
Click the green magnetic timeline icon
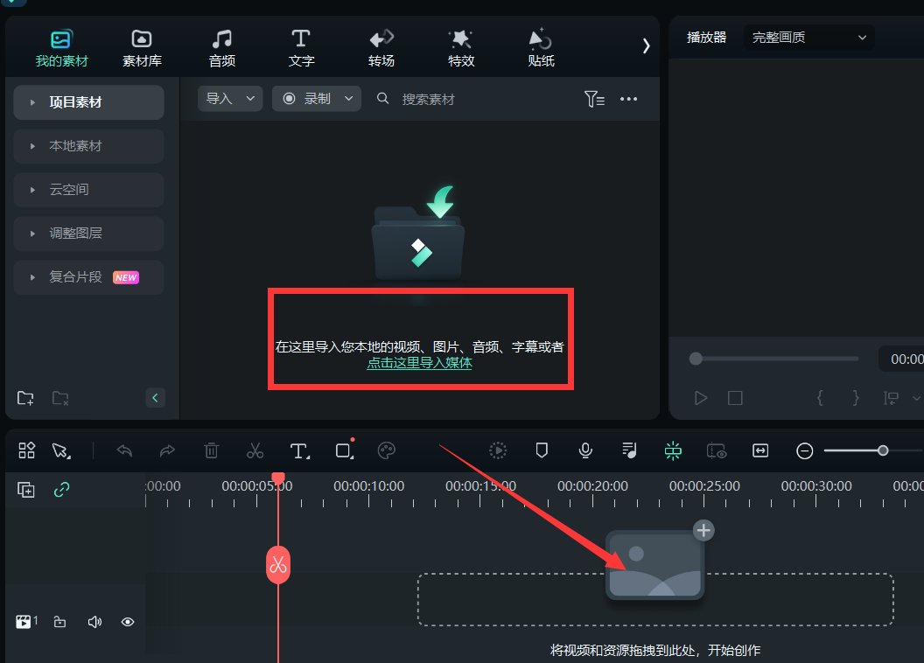[672, 450]
